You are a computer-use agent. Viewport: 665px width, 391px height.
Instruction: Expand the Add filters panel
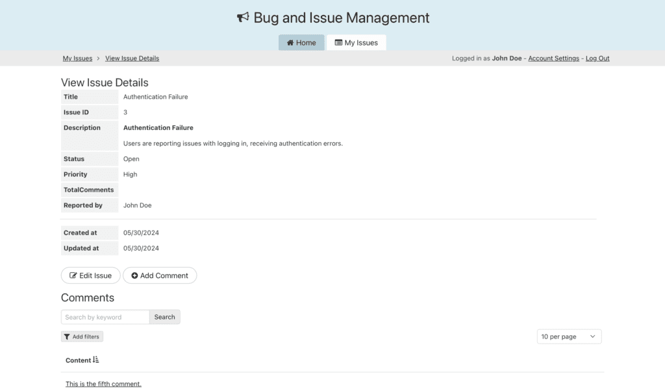pos(82,336)
